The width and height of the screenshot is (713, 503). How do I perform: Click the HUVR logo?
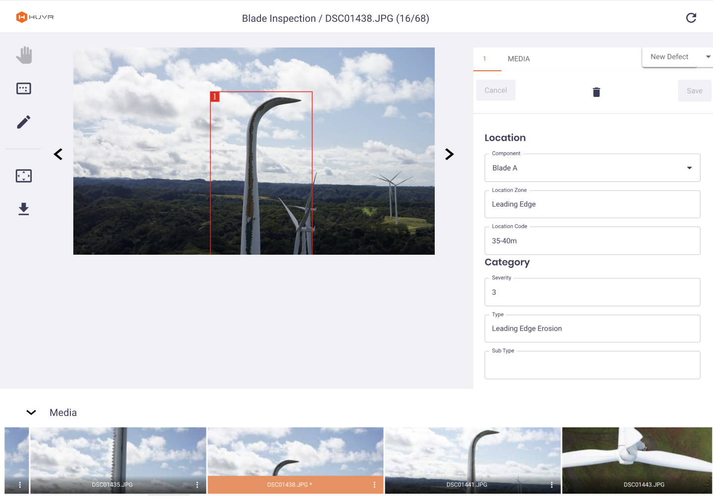tap(35, 17)
